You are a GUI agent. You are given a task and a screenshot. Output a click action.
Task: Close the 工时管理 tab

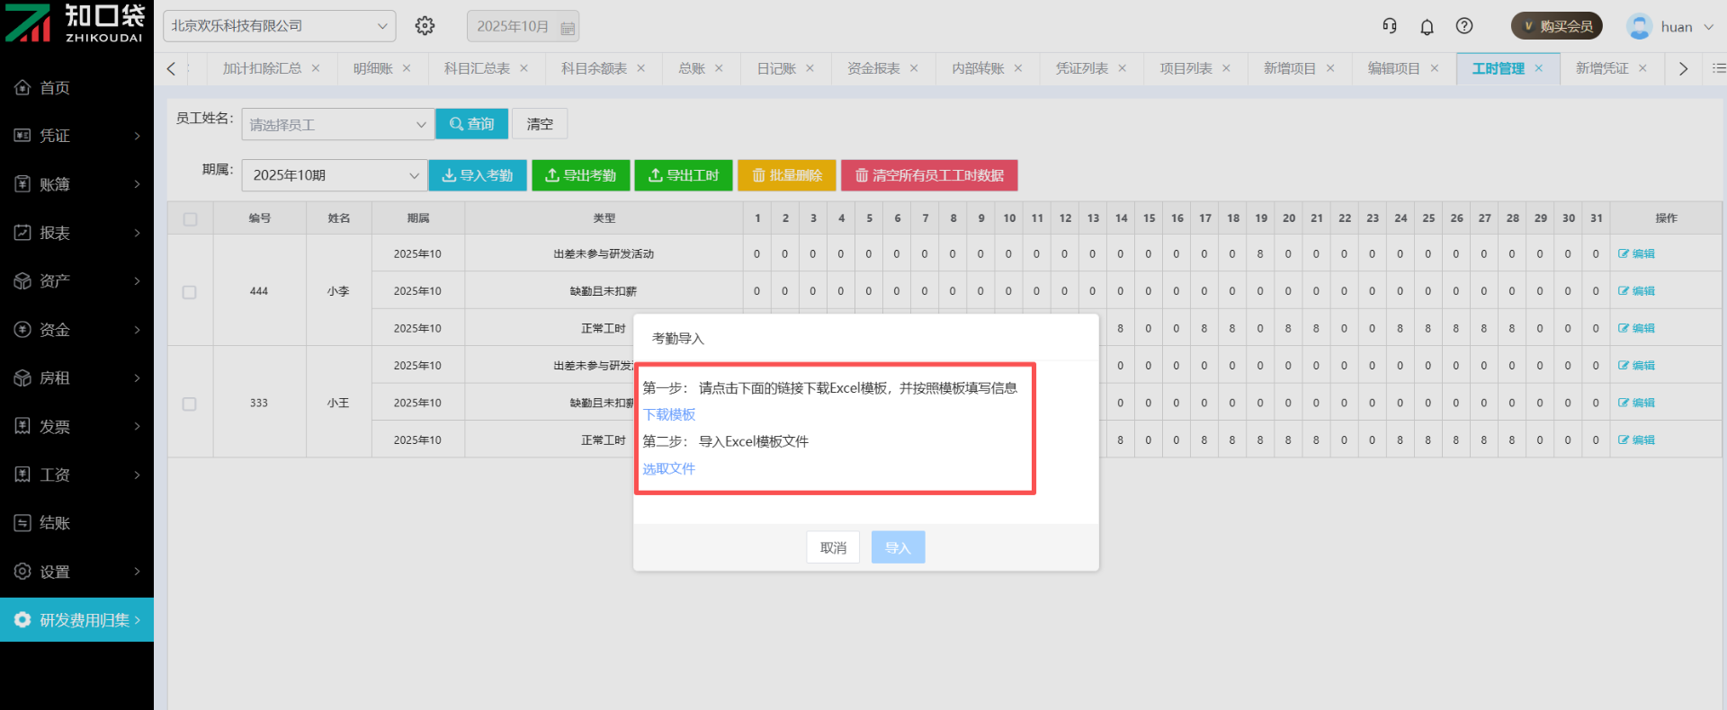1539,68
